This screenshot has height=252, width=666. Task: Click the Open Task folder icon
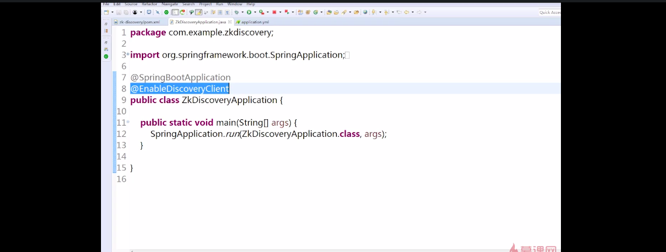(336, 12)
